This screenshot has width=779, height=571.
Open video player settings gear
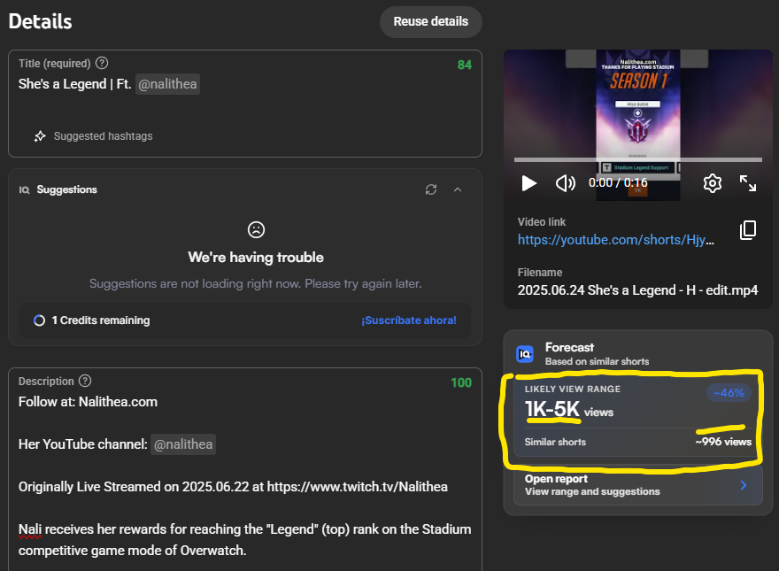click(x=713, y=183)
